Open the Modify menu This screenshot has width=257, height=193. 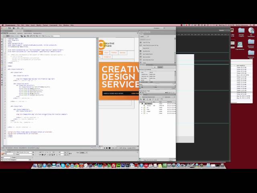pyautogui.click(x=39, y=25)
